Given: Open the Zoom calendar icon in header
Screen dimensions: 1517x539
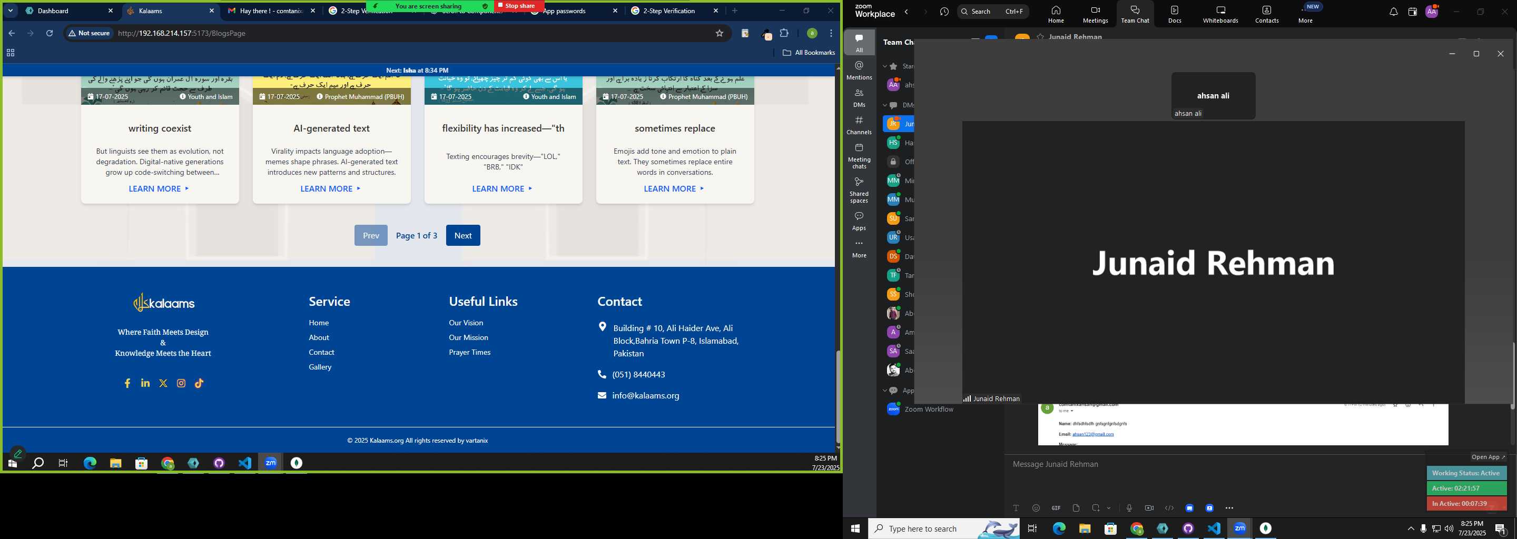Looking at the screenshot, I should coord(1412,12).
